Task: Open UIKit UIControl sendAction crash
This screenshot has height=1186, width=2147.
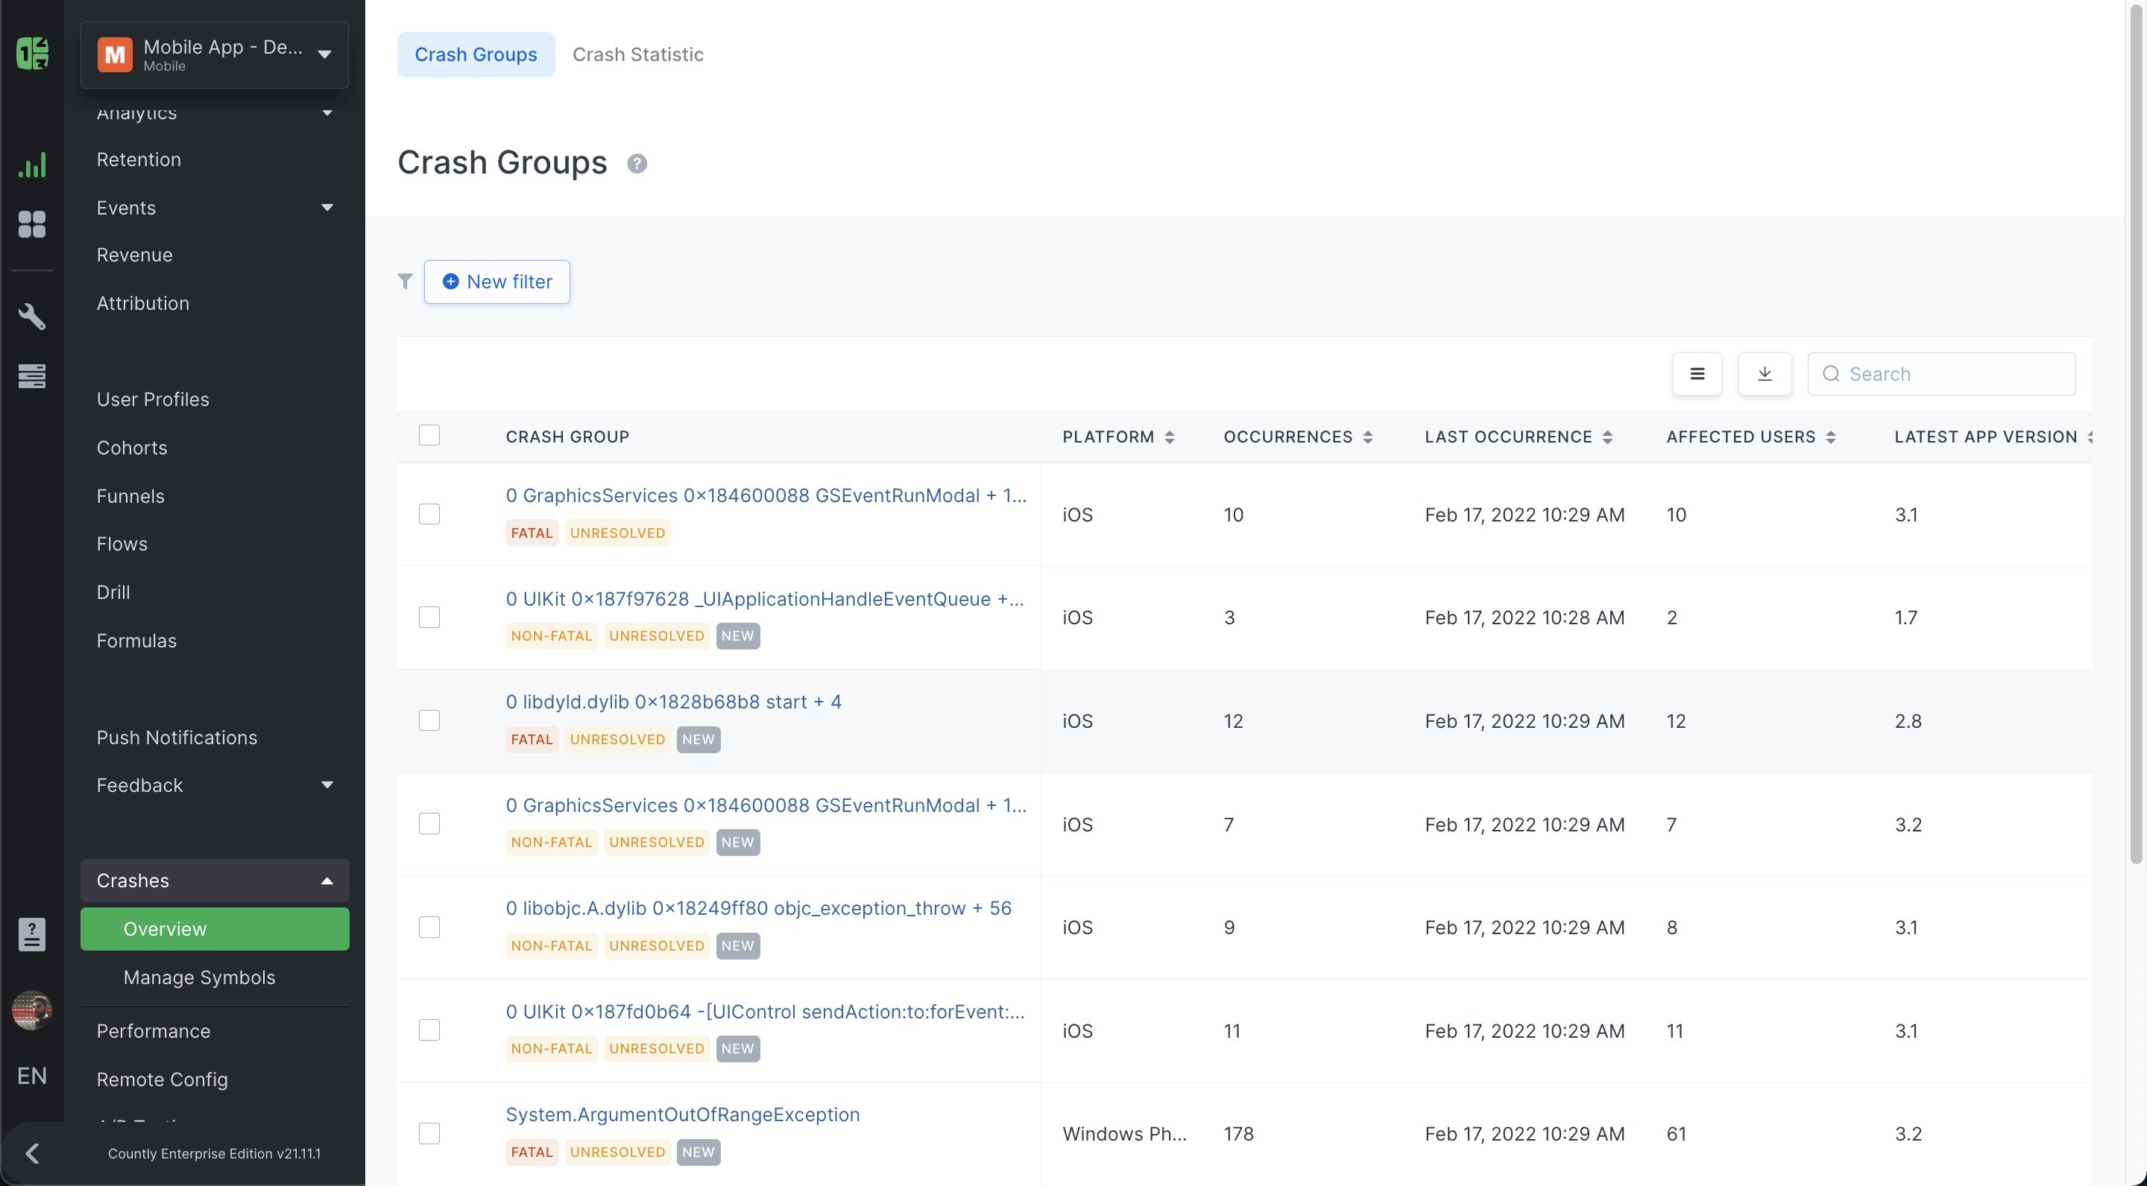Action: [x=765, y=1012]
